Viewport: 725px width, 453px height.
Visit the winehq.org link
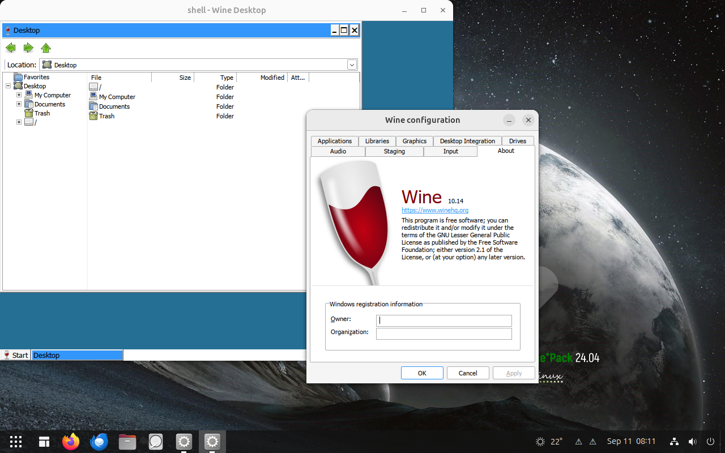click(x=434, y=210)
